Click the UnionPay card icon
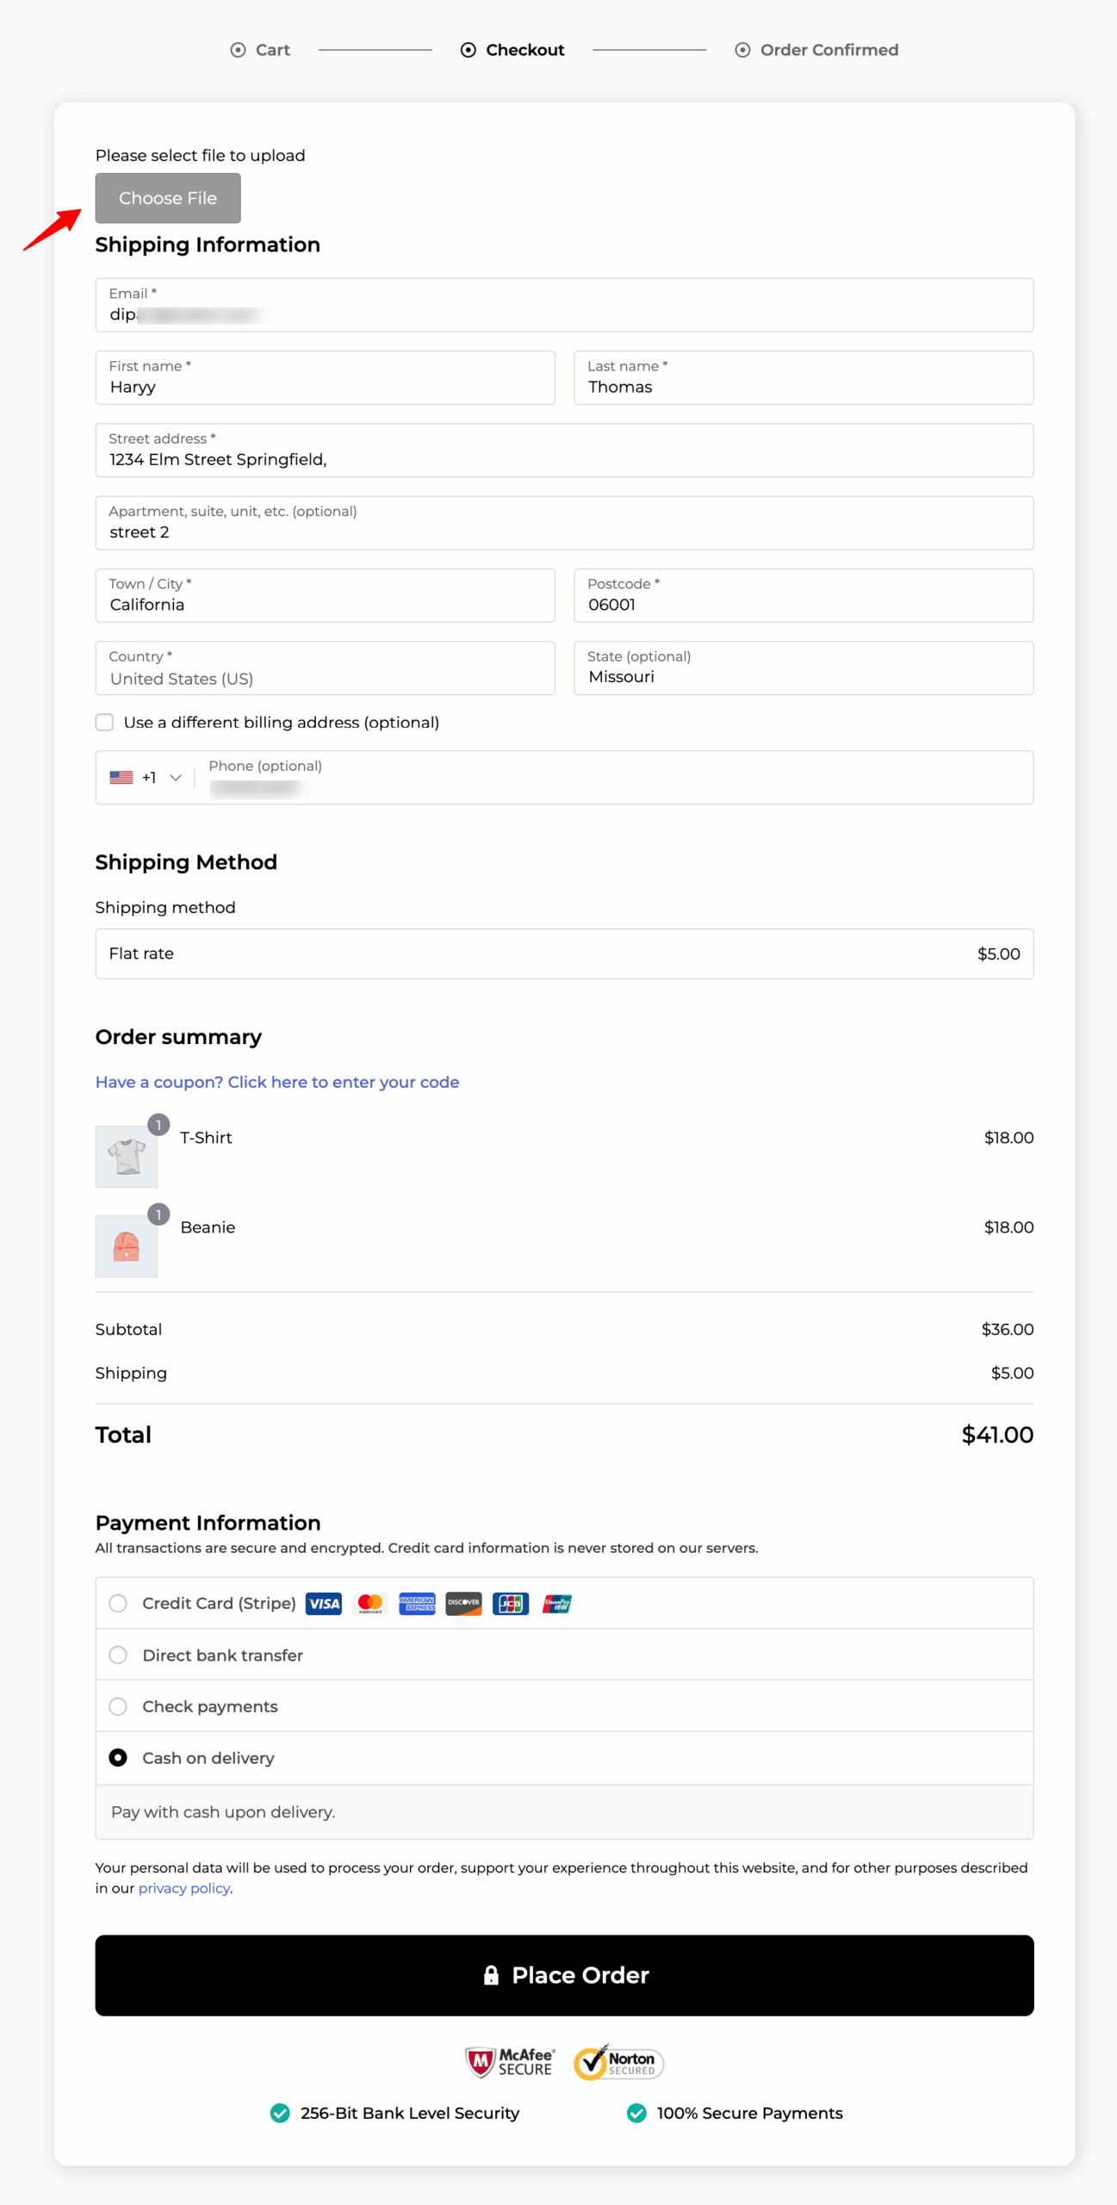 [x=557, y=1603]
